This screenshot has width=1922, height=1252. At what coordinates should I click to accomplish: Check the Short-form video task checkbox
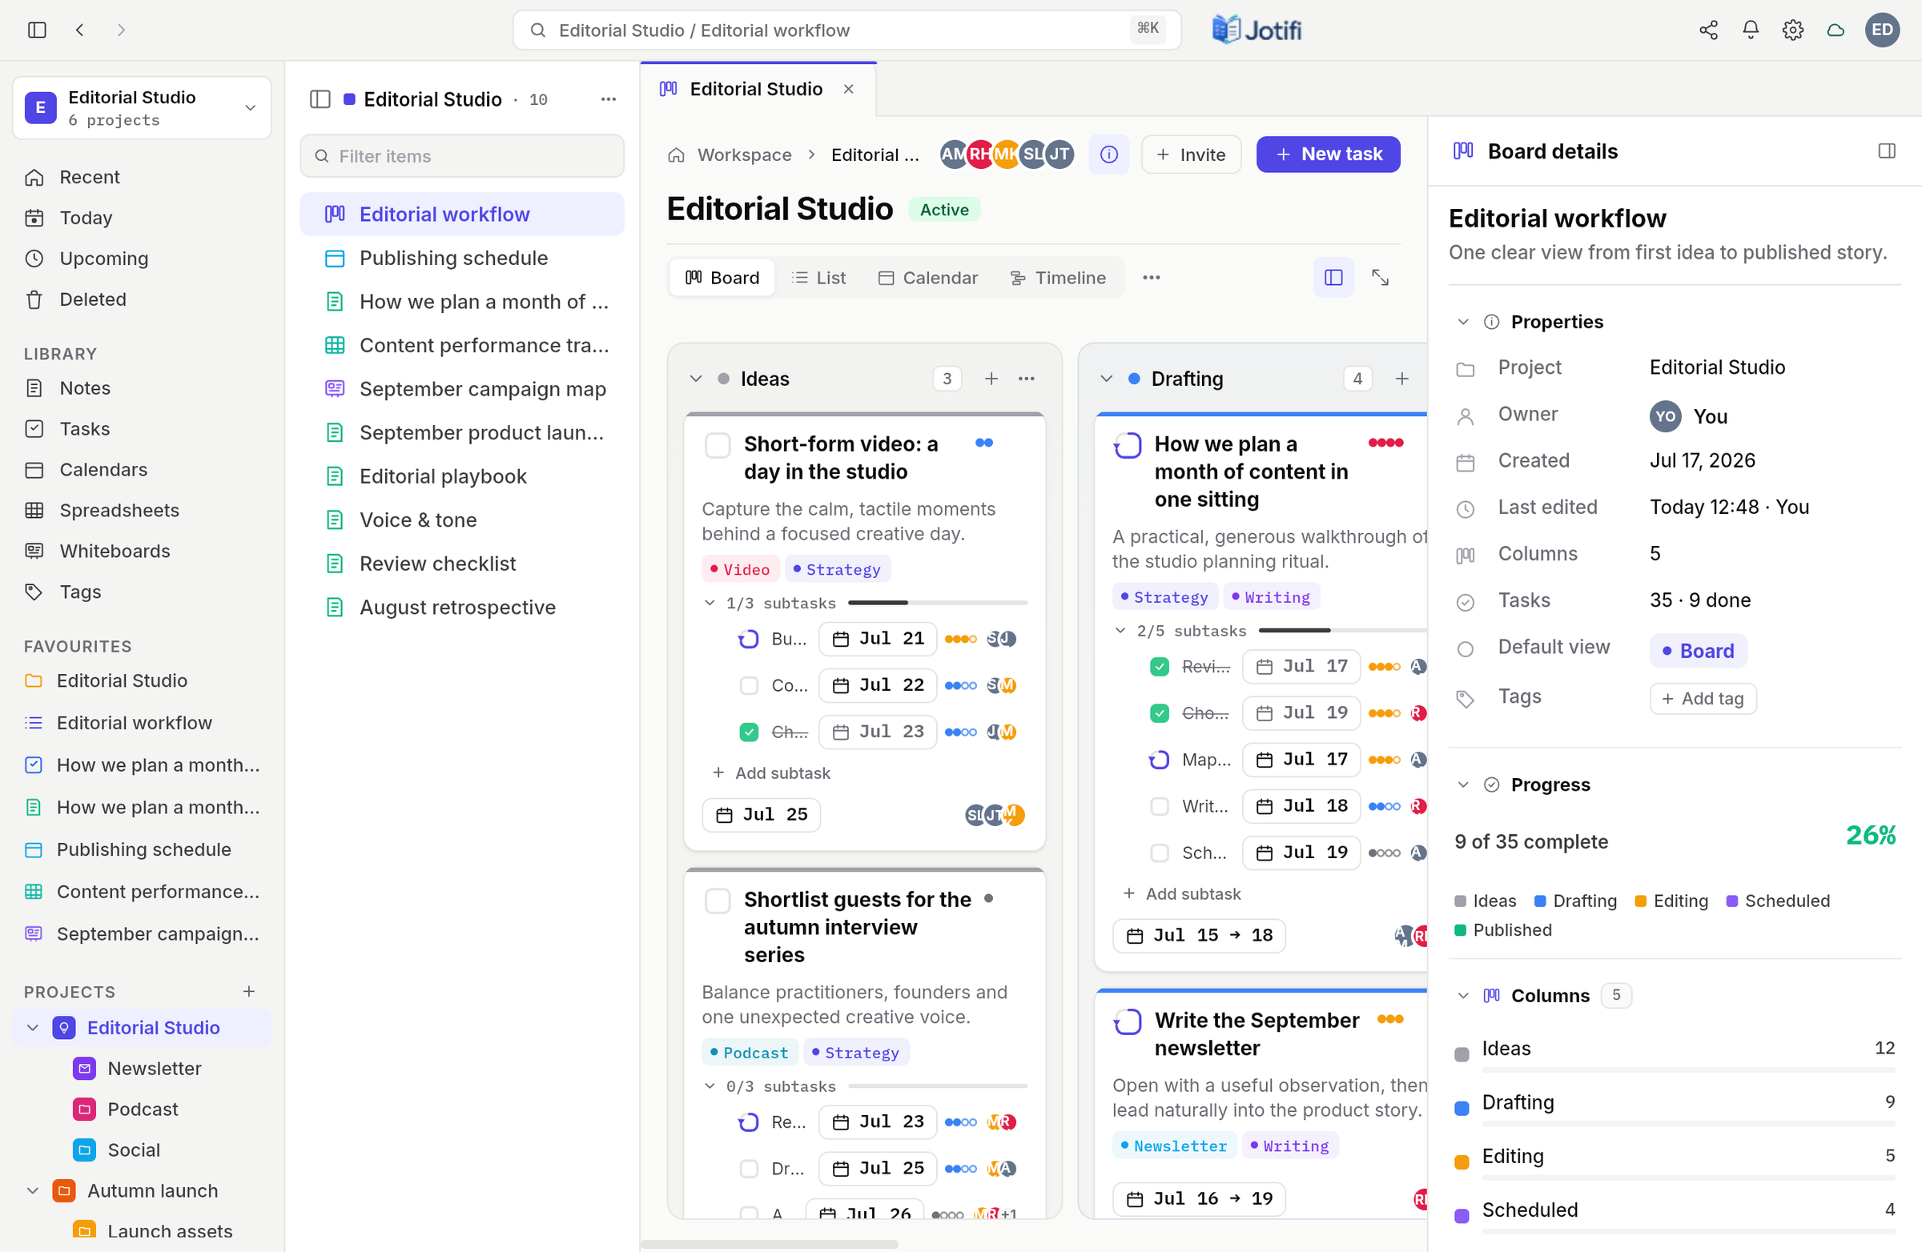pyautogui.click(x=718, y=445)
